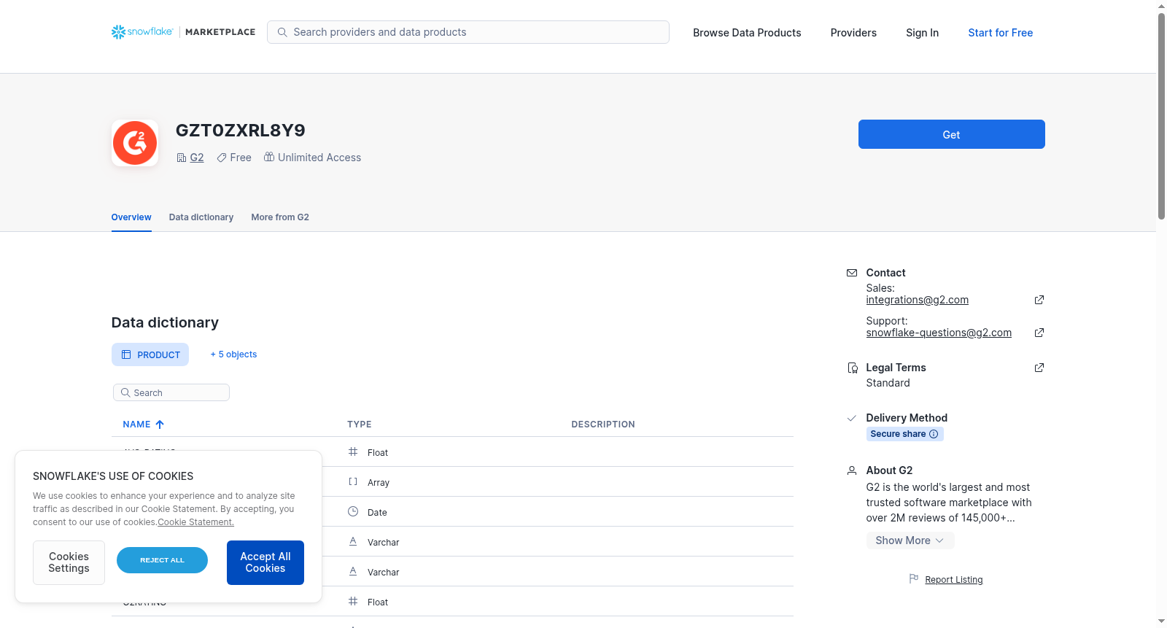
Task: Click the gift icon beside Unlimited Access
Action: coord(269,157)
